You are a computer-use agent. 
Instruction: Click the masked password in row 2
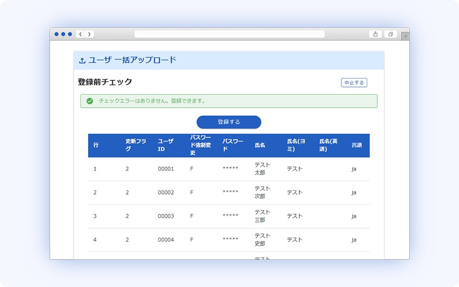point(231,192)
